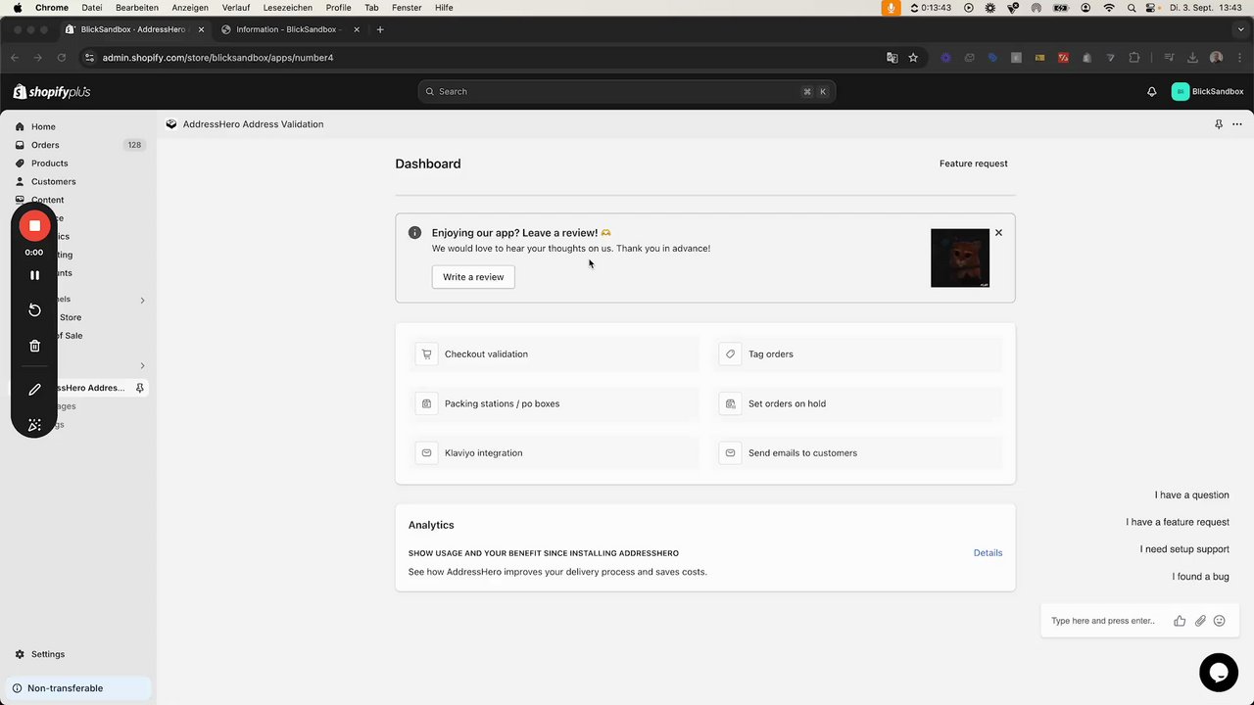The width and height of the screenshot is (1254, 705).
Task: Dismiss the review banner with X
Action: click(x=998, y=233)
